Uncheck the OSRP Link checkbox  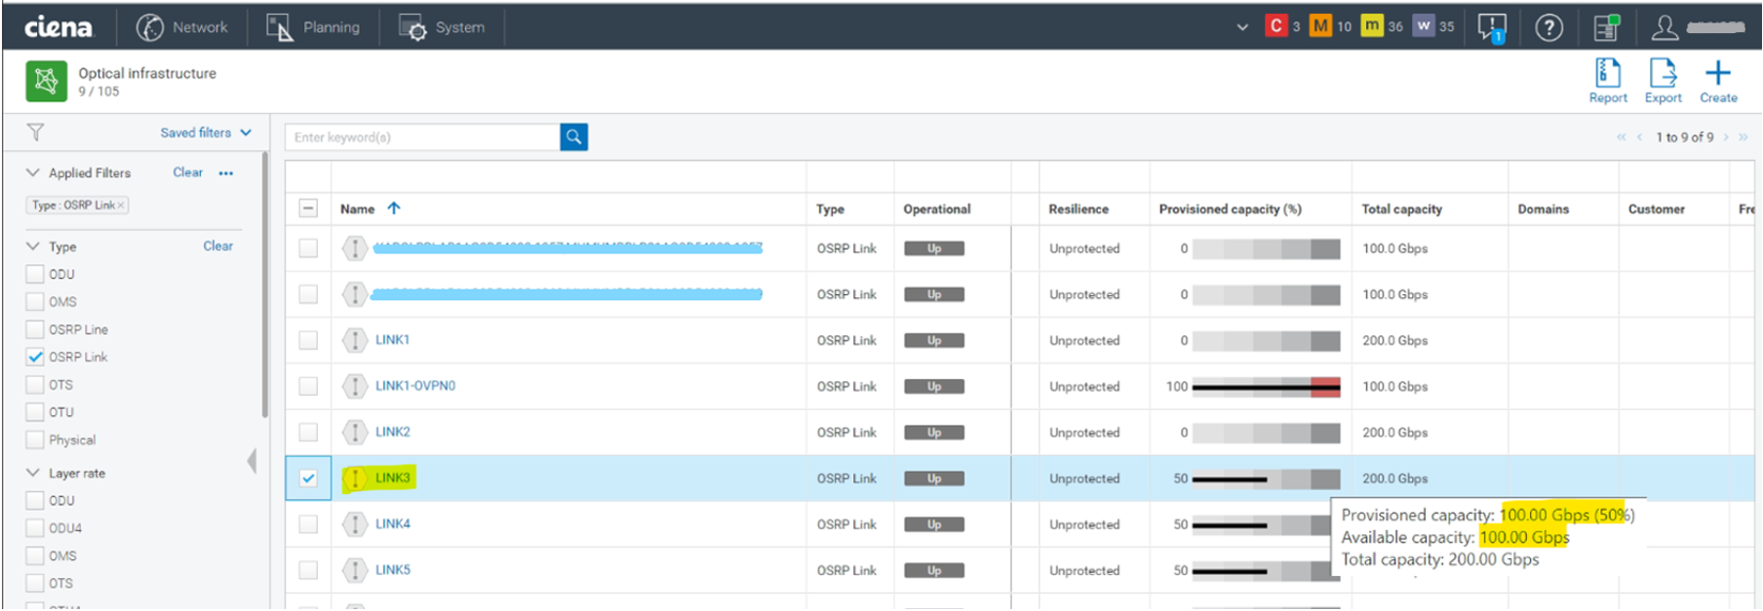pos(35,357)
